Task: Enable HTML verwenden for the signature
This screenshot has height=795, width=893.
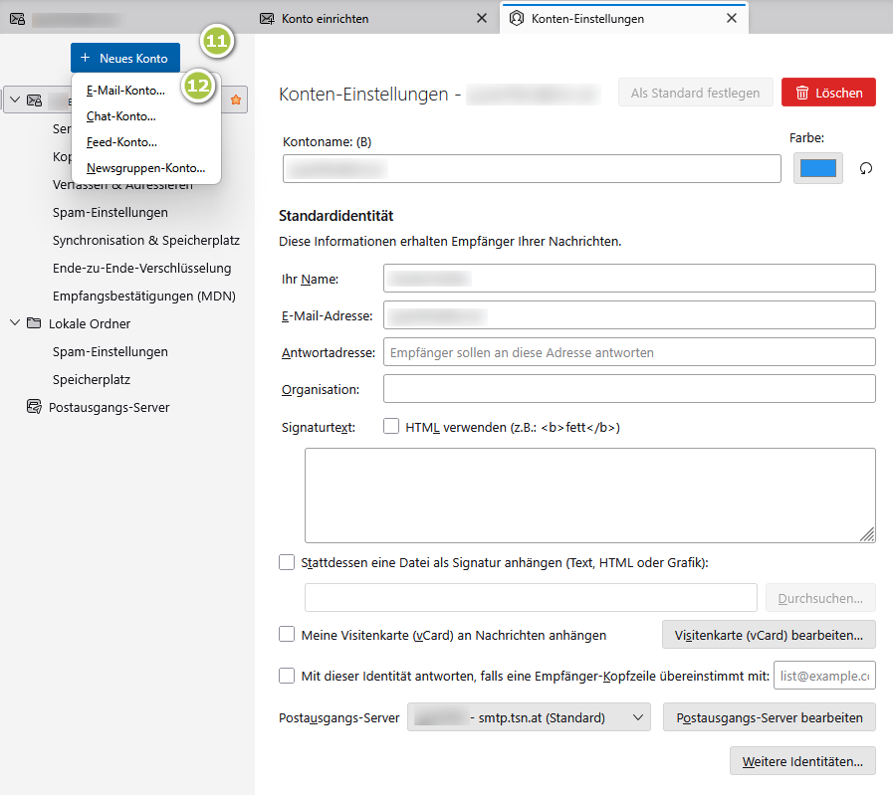Action: [391, 427]
